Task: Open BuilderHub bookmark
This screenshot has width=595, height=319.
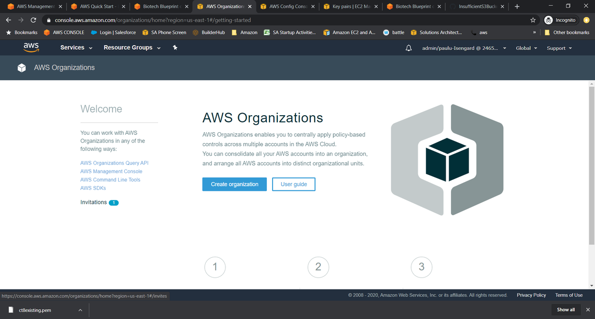Action: pos(209,33)
